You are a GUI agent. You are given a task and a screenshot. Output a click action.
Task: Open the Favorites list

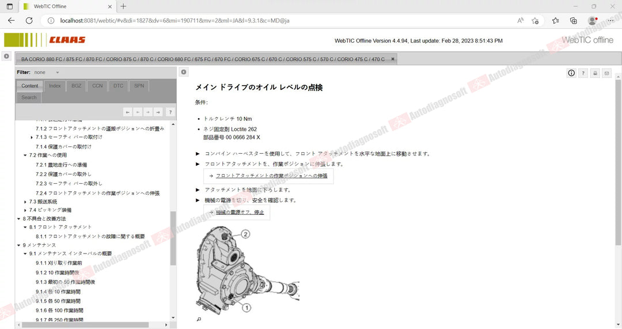coord(555,21)
